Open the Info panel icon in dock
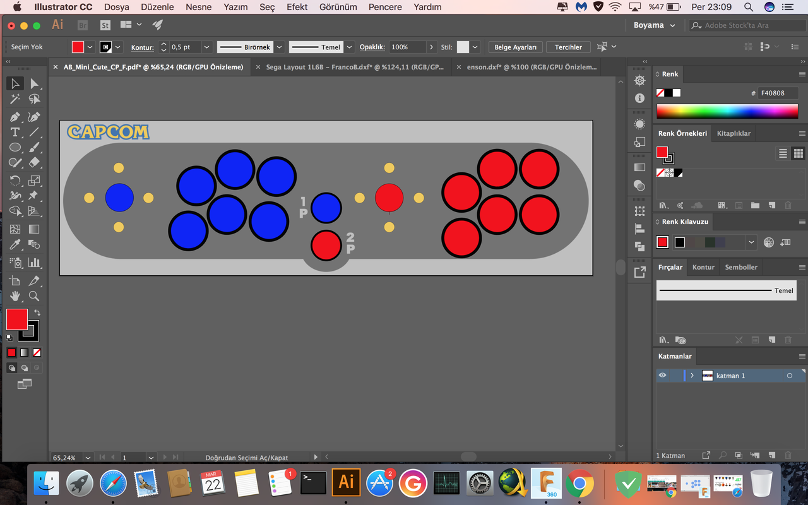This screenshot has width=808, height=505. 639,98
